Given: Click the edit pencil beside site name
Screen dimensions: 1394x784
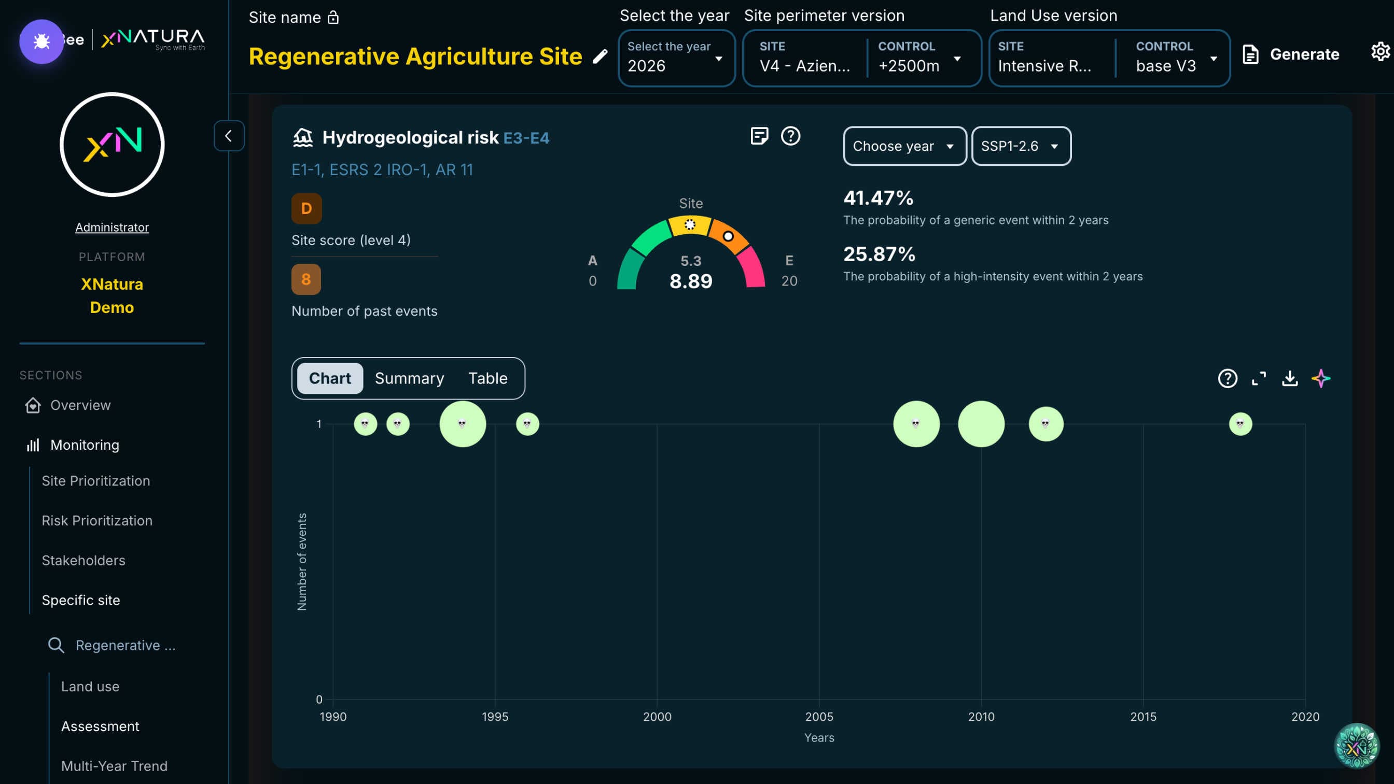Looking at the screenshot, I should (x=600, y=56).
